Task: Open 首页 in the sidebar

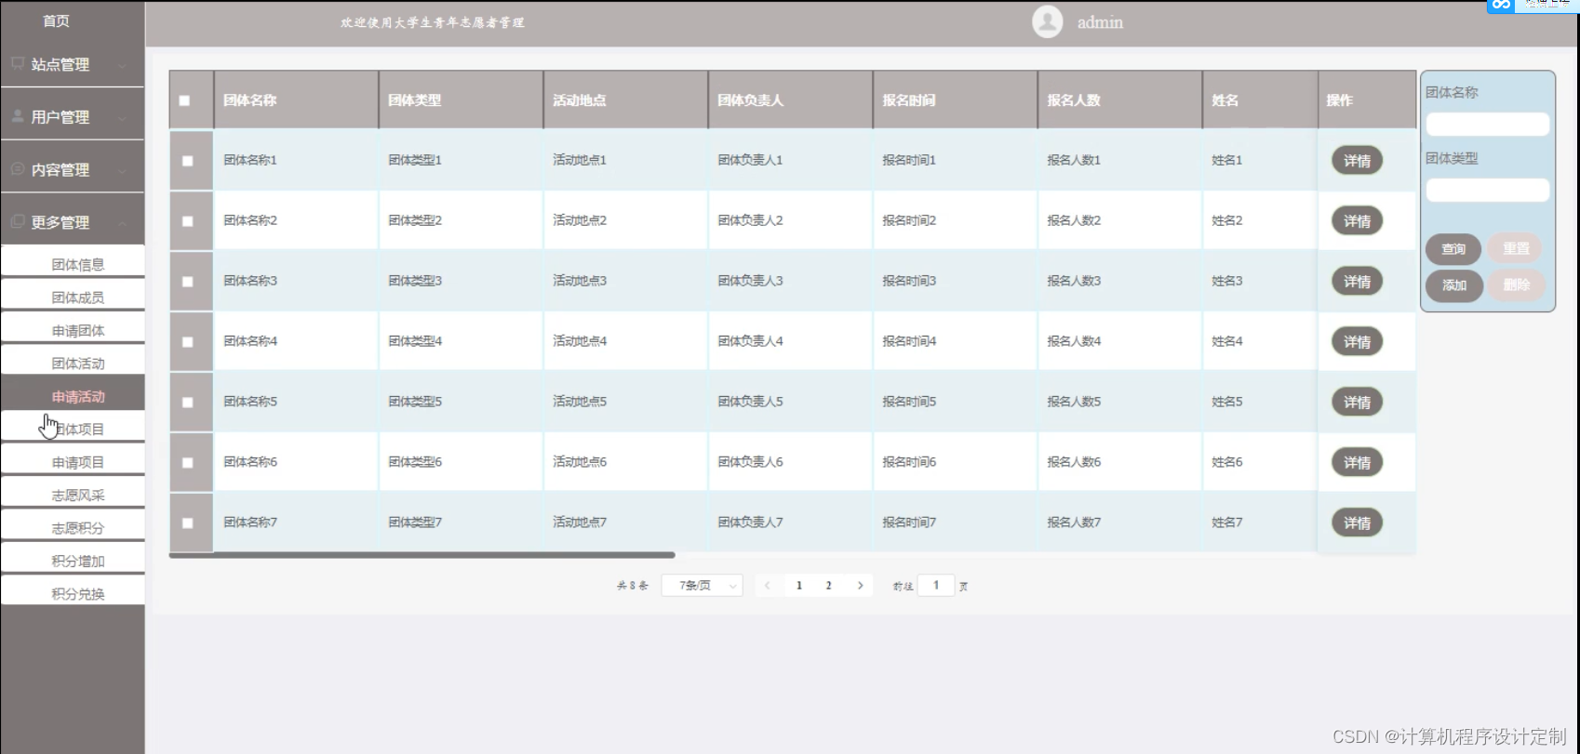Action: click(x=56, y=20)
